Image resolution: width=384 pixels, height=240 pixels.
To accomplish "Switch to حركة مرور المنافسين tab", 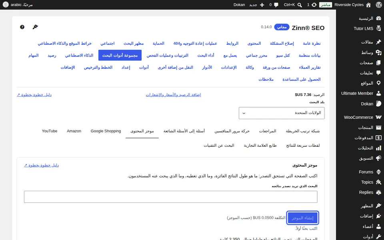I will point(232,131).
